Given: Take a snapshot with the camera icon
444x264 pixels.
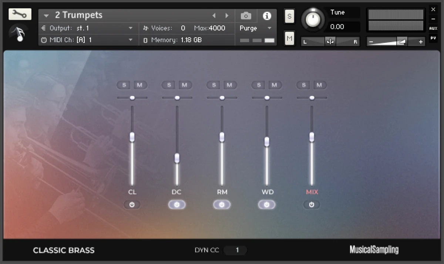Looking at the screenshot, I should click(246, 16).
